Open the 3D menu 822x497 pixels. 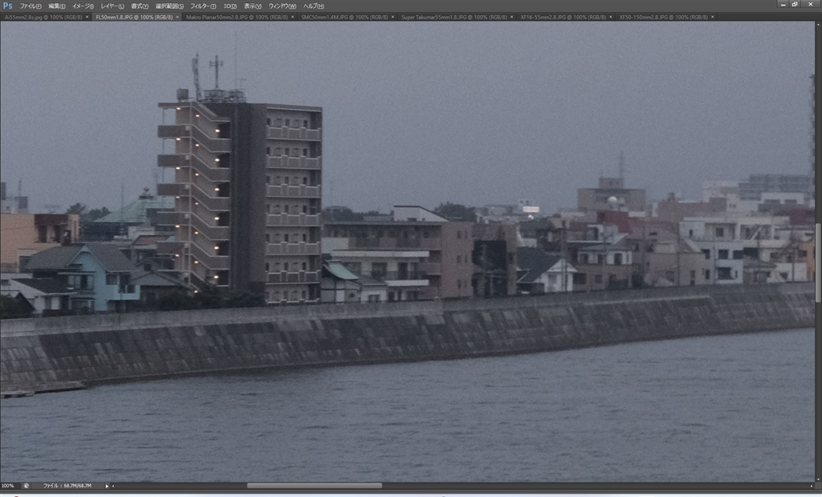(230, 6)
